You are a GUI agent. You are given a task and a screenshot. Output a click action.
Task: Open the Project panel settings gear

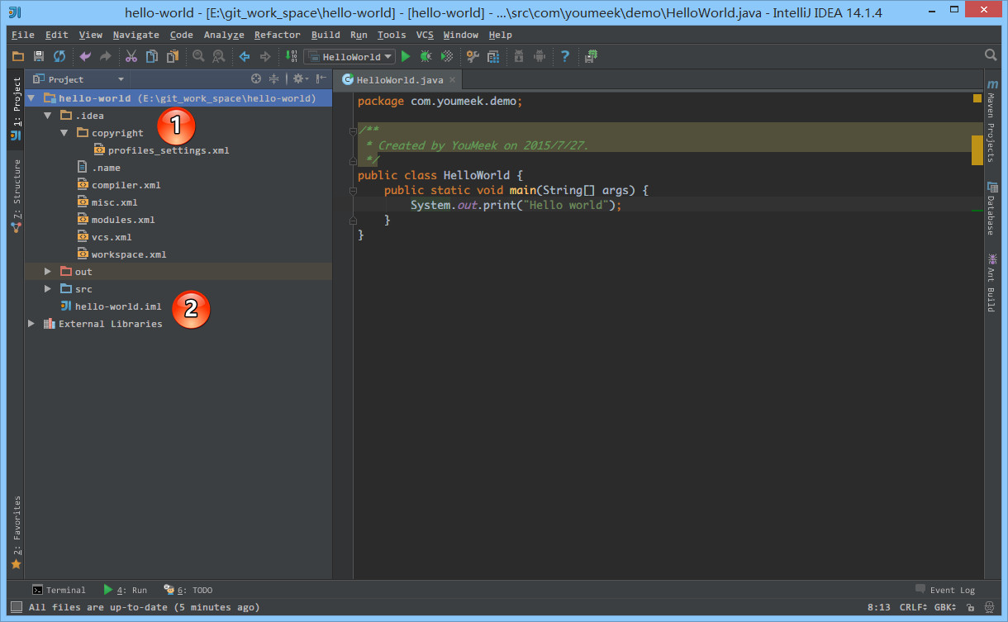(x=298, y=79)
